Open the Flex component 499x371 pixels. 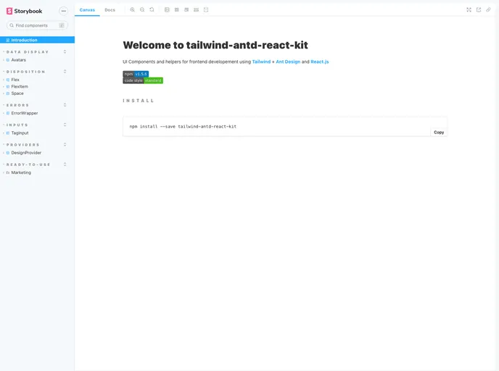pyautogui.click(x=15, y=80)
